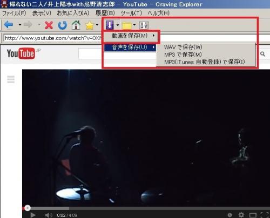Go to home page via house icon
Image resolution: width=270 pixels, height=218 pixels.
[x=76, y=25]
